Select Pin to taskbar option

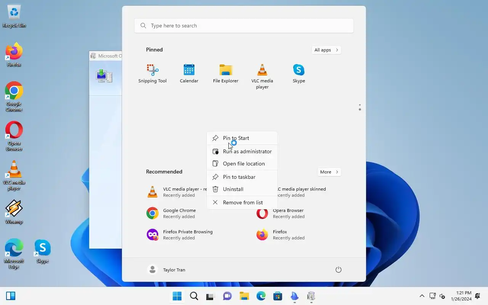(242, 177)
